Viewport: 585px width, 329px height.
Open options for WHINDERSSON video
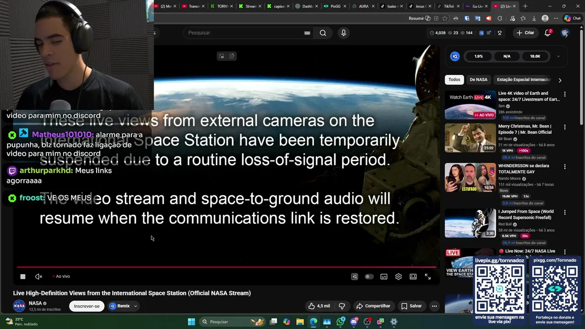coord(565,167)
